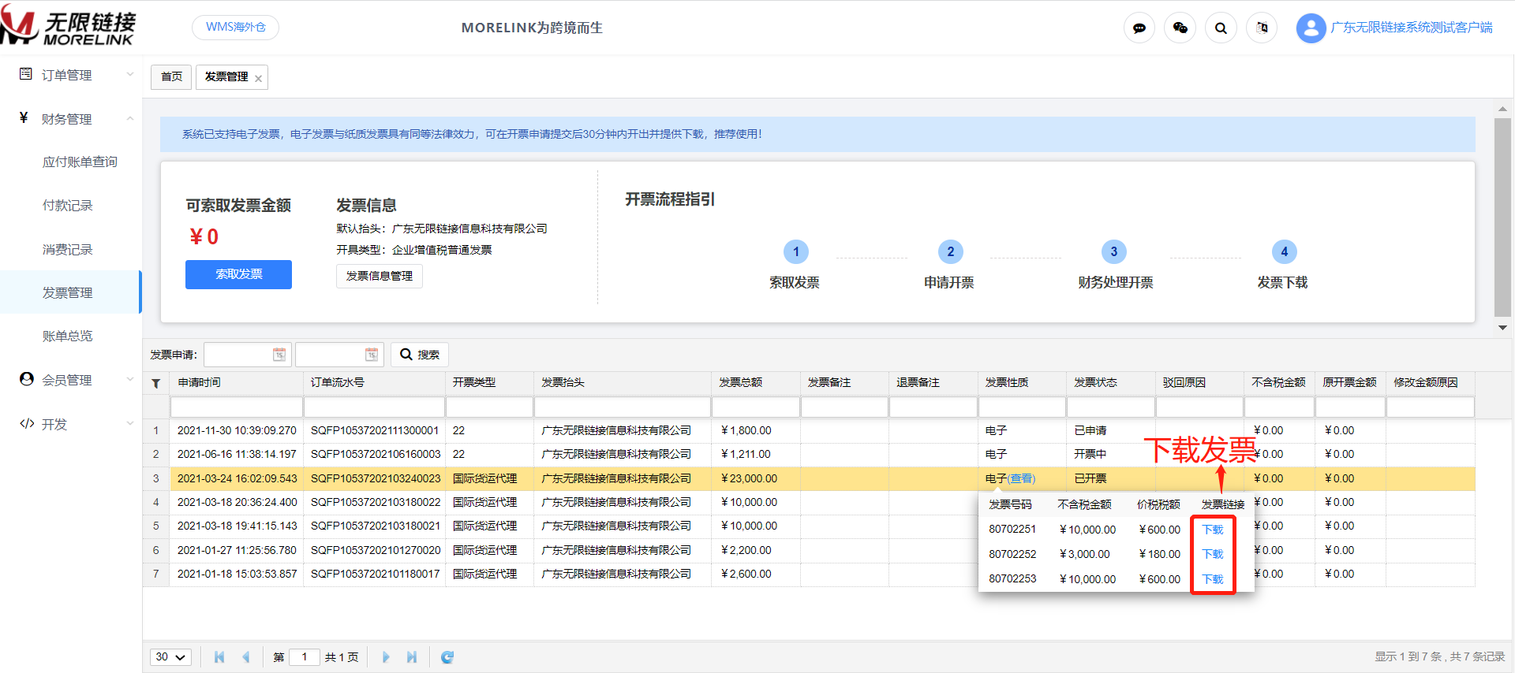
Task: Click the scroll down arrow of panel
Action: [x=1502, y=328]
